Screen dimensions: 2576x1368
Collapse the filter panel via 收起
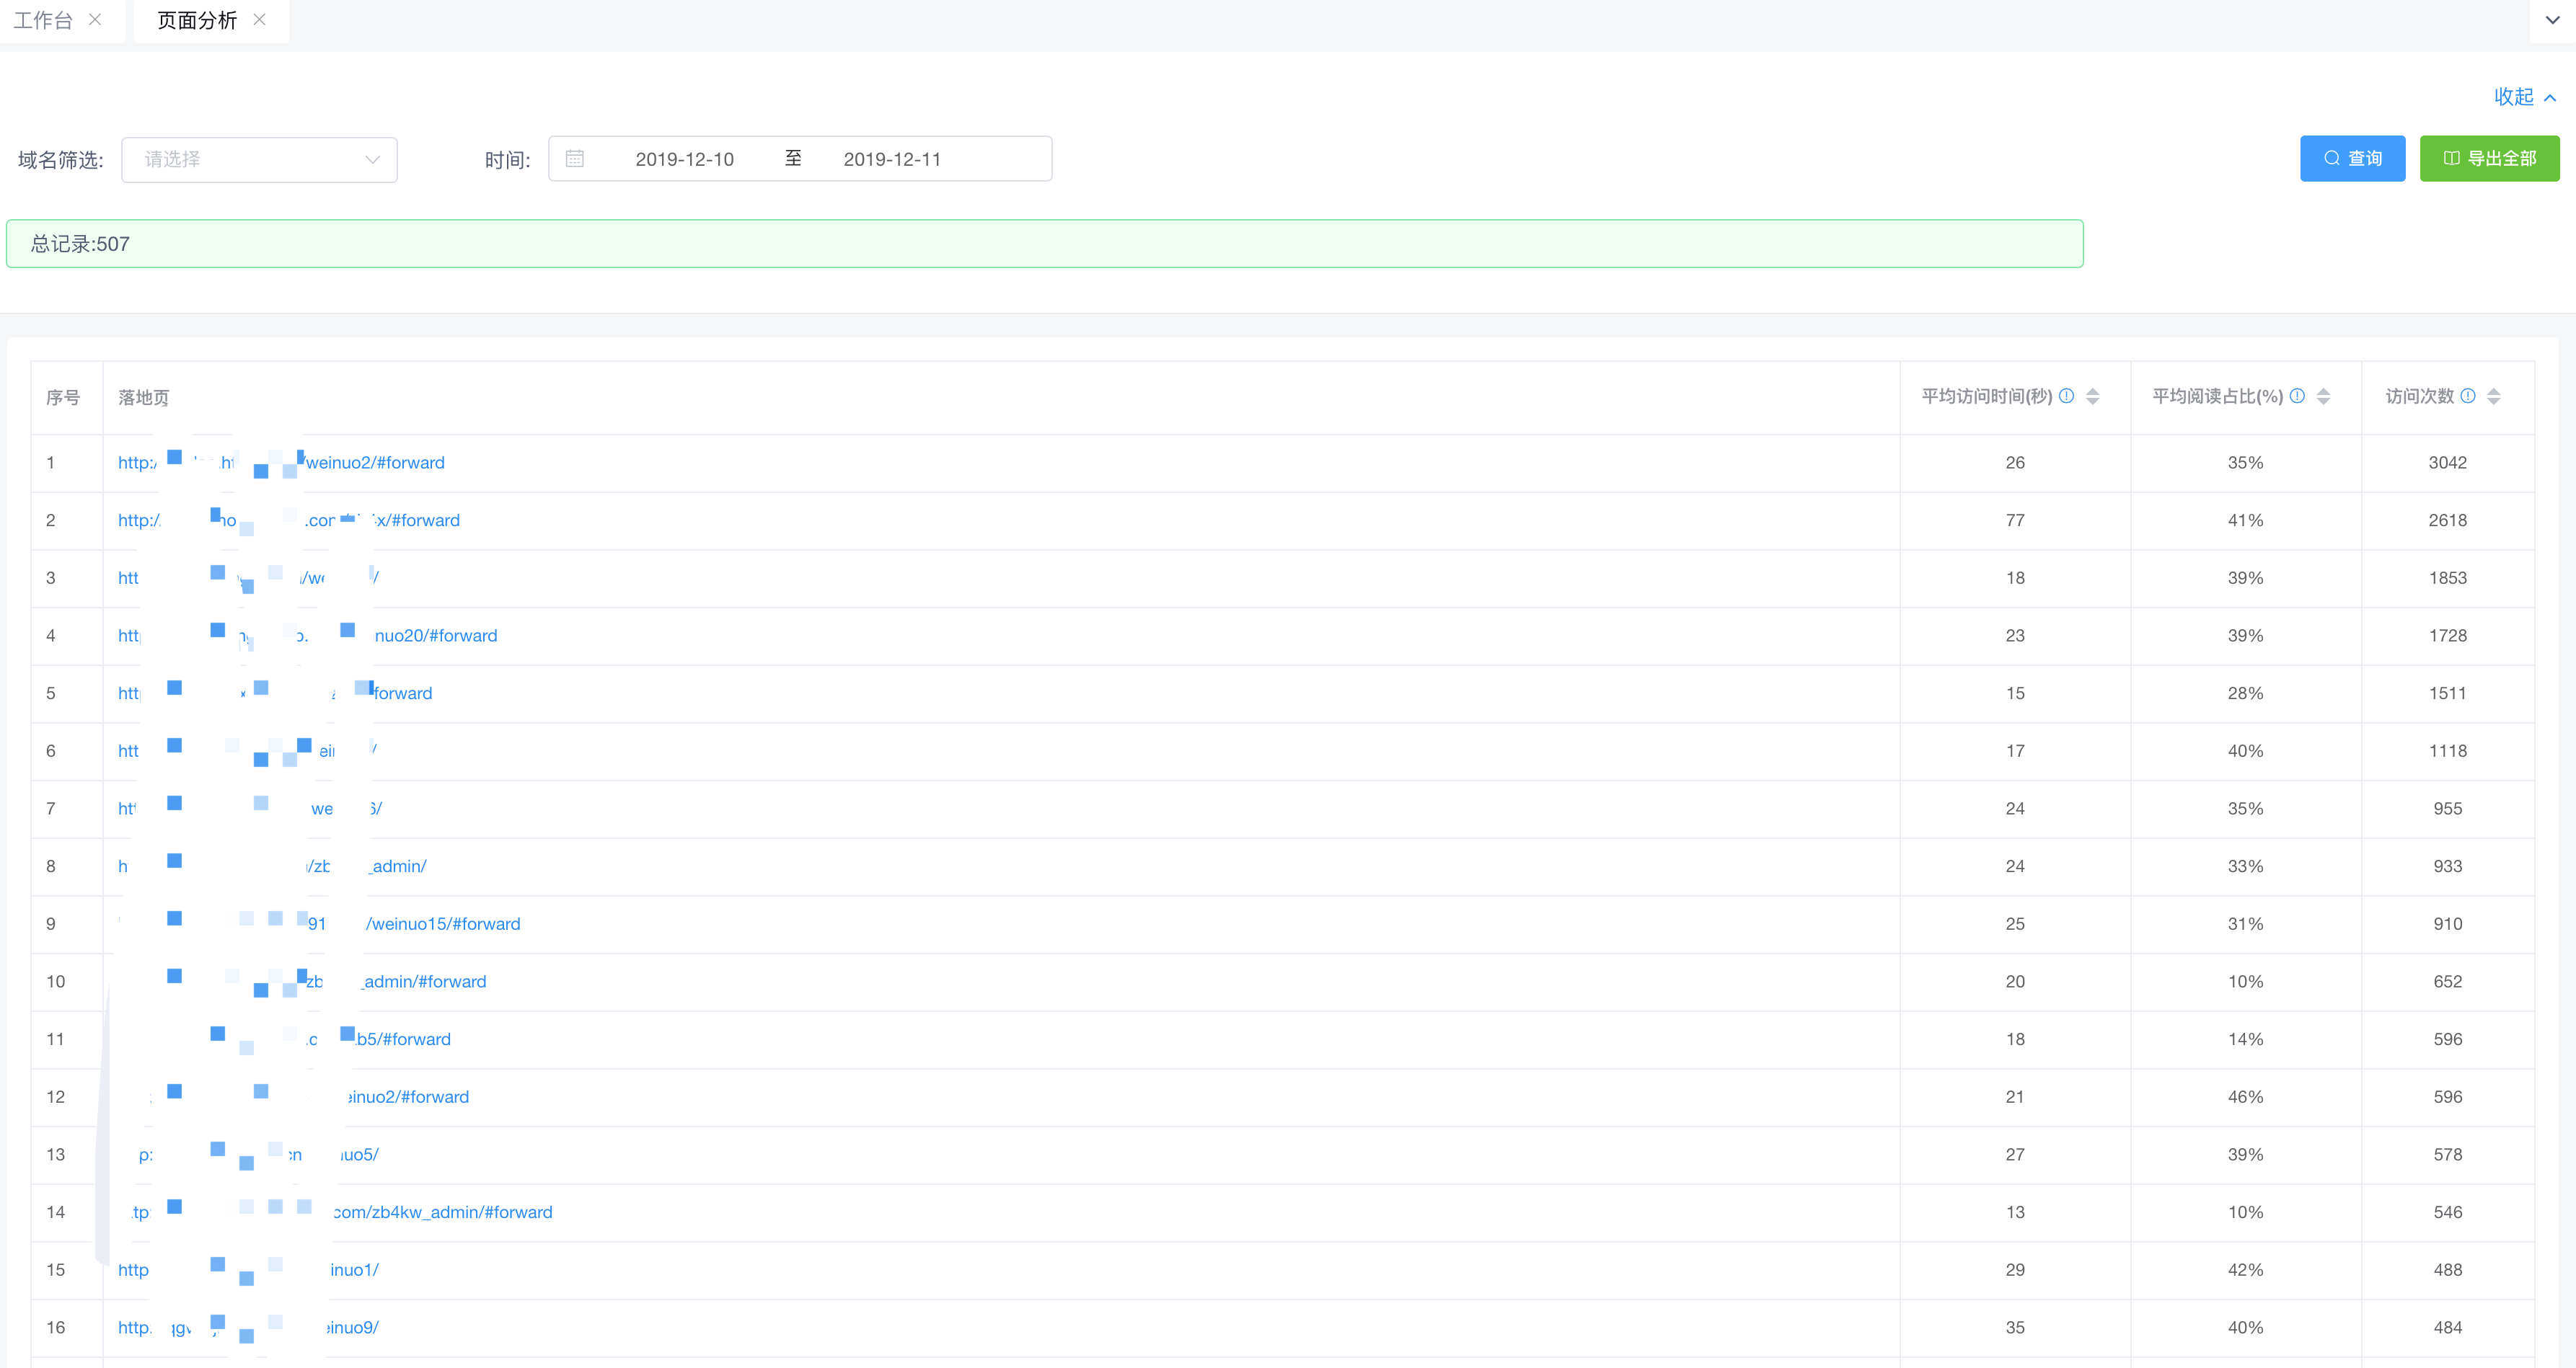[2524, 97]
